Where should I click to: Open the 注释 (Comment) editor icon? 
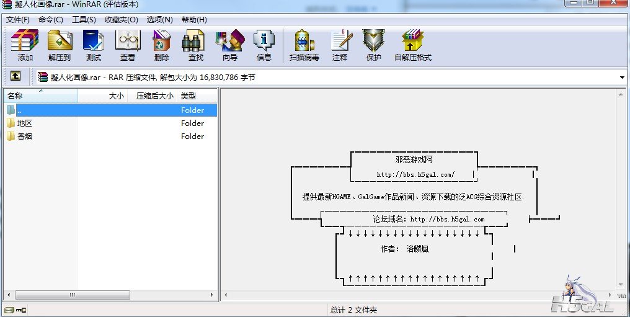[340, 45]
